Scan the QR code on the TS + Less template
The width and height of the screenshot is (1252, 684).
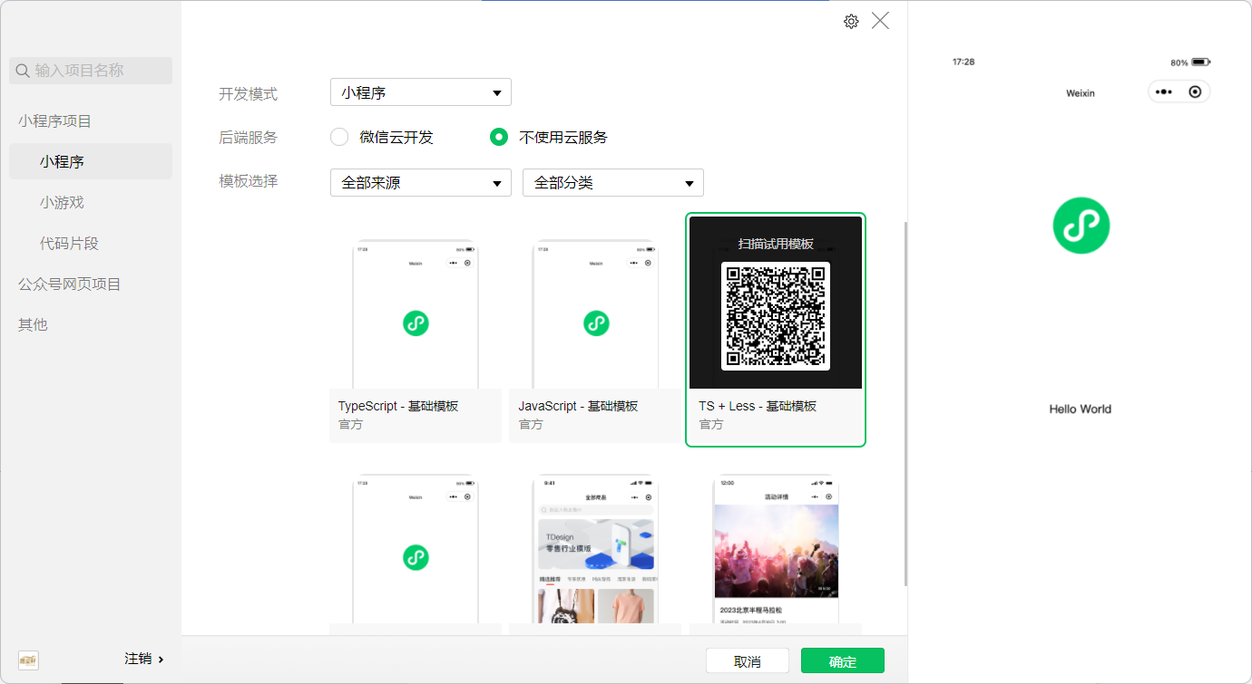click(775, 315)
